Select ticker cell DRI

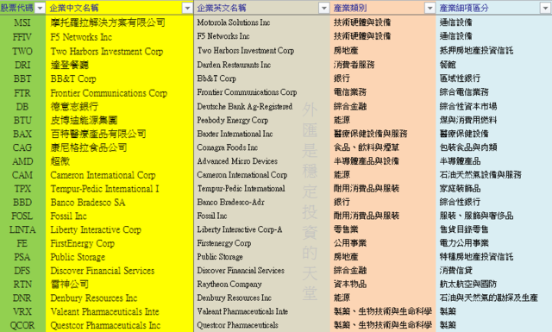(22, 66)
